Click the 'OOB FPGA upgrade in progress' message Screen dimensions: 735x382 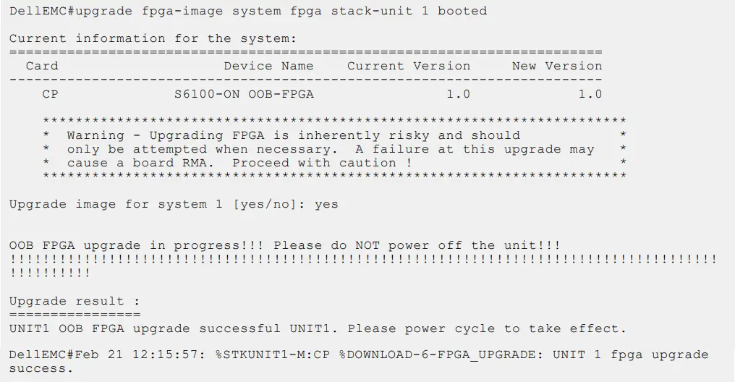pos(284,245)
